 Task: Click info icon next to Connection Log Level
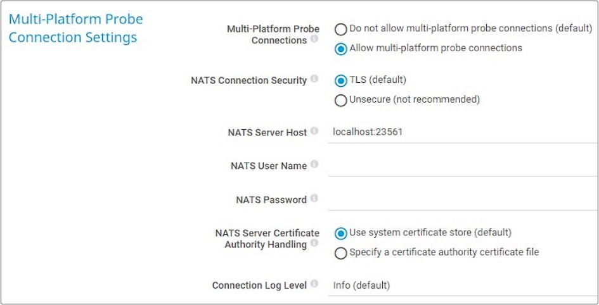pos(315,285)
